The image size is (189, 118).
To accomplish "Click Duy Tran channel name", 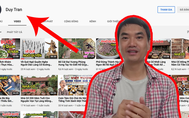I will pyautogui.click(x=14, y=10).
